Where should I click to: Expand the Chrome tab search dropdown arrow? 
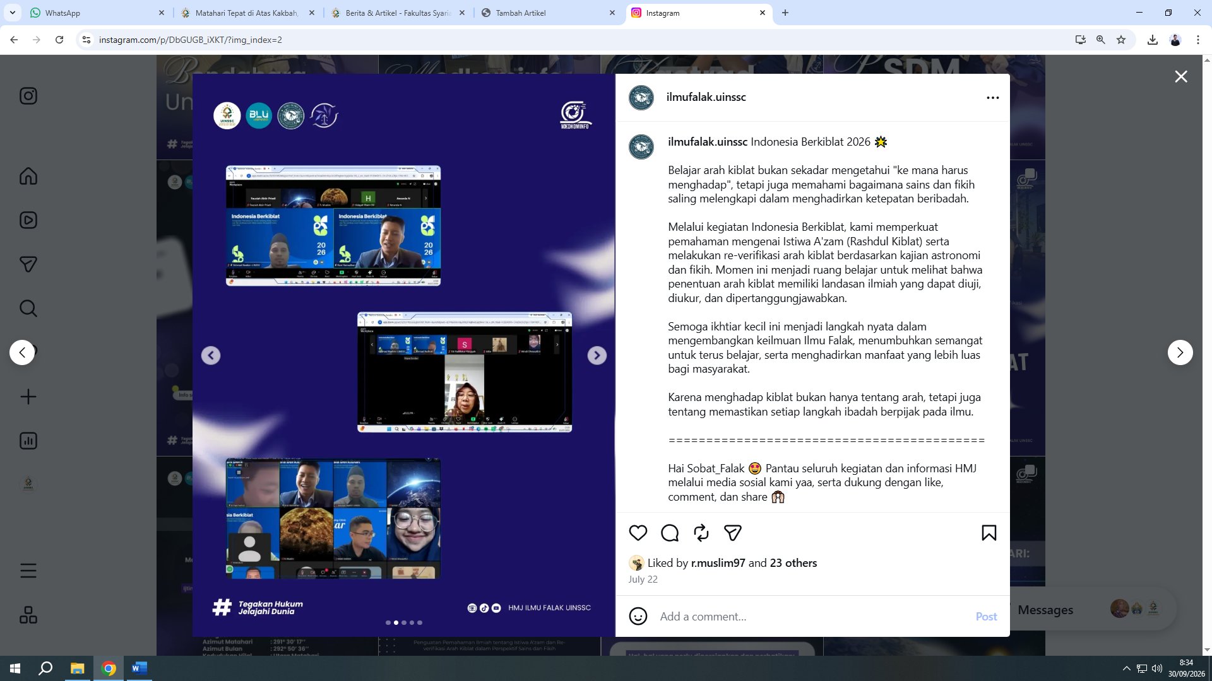pyautogui.click(x=13, y=13)
